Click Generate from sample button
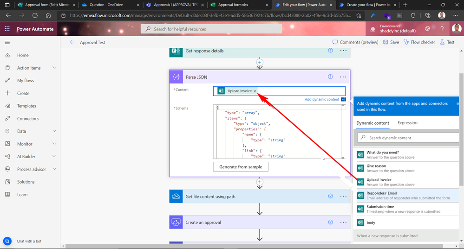464x249 pixels. [241, 167]
